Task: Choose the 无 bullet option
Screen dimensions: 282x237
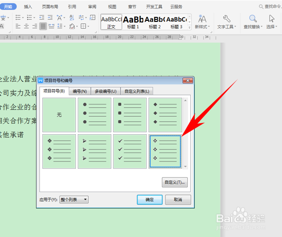Action: 59,115
